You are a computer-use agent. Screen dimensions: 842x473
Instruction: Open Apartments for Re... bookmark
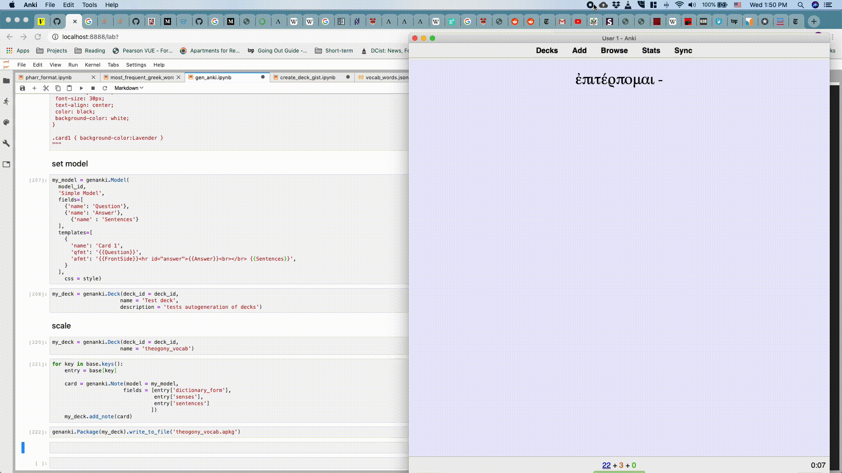pyautogui.click(x=210, y=51)
